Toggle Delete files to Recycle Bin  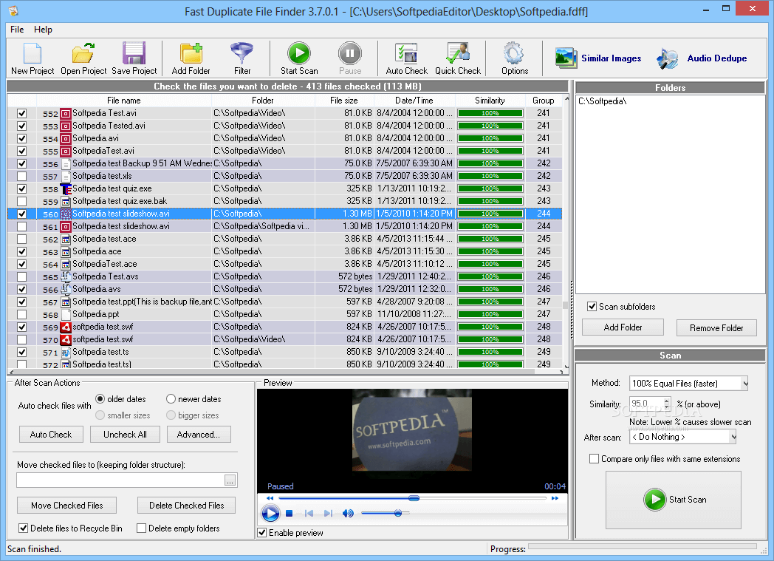[23, 528]
